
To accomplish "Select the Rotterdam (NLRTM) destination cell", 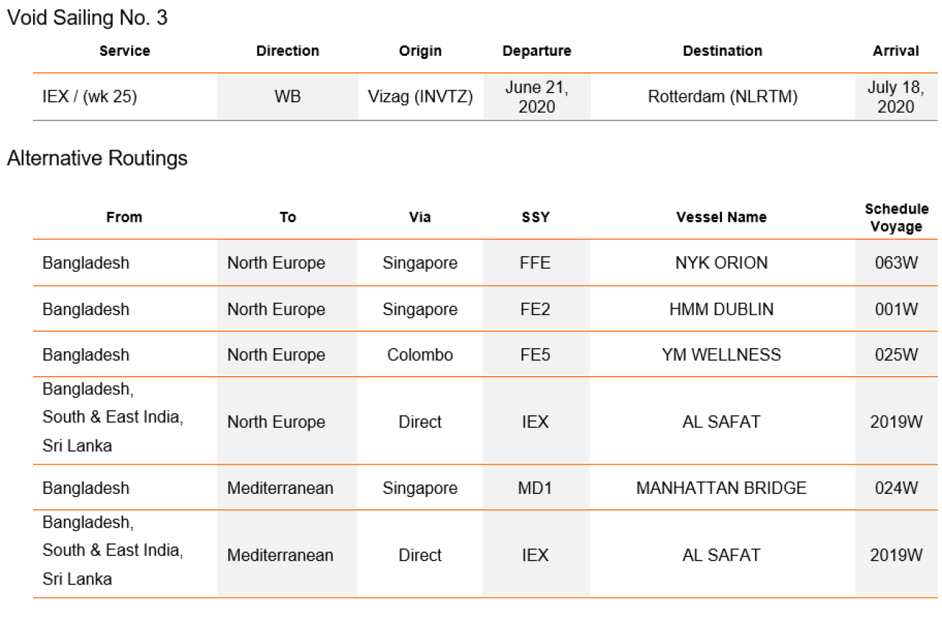I will [723, 96].
